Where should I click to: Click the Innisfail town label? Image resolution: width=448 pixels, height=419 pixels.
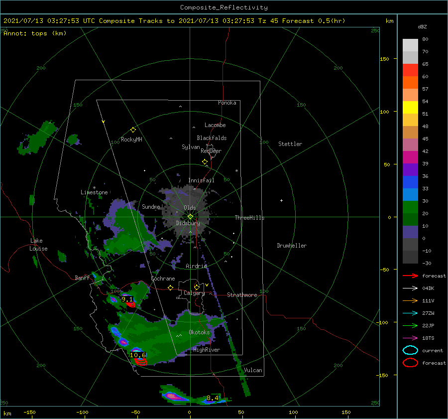[x=201, y=180]
